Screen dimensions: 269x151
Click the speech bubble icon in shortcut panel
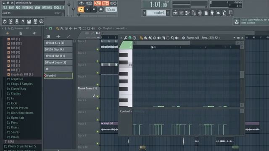(x=41, y=21)
